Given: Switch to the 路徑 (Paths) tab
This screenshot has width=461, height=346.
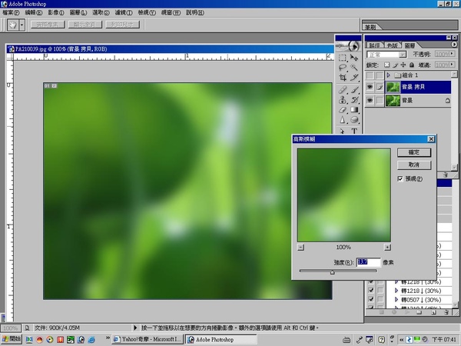Looking at the screenshot, I should [375, 45].
